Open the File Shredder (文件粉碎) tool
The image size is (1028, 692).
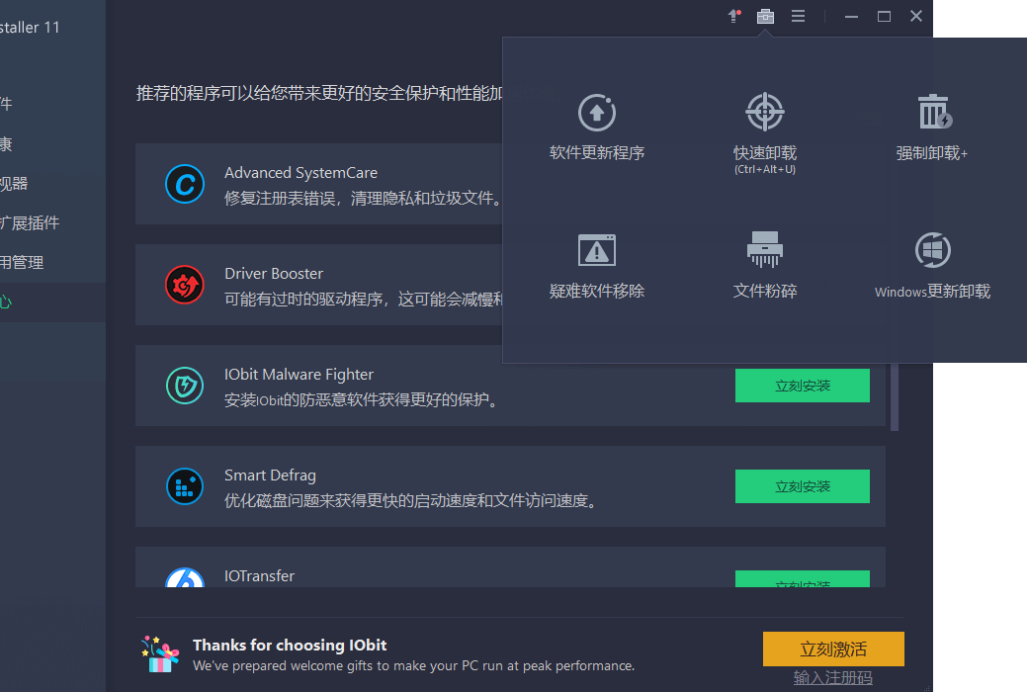pos(764,265)
